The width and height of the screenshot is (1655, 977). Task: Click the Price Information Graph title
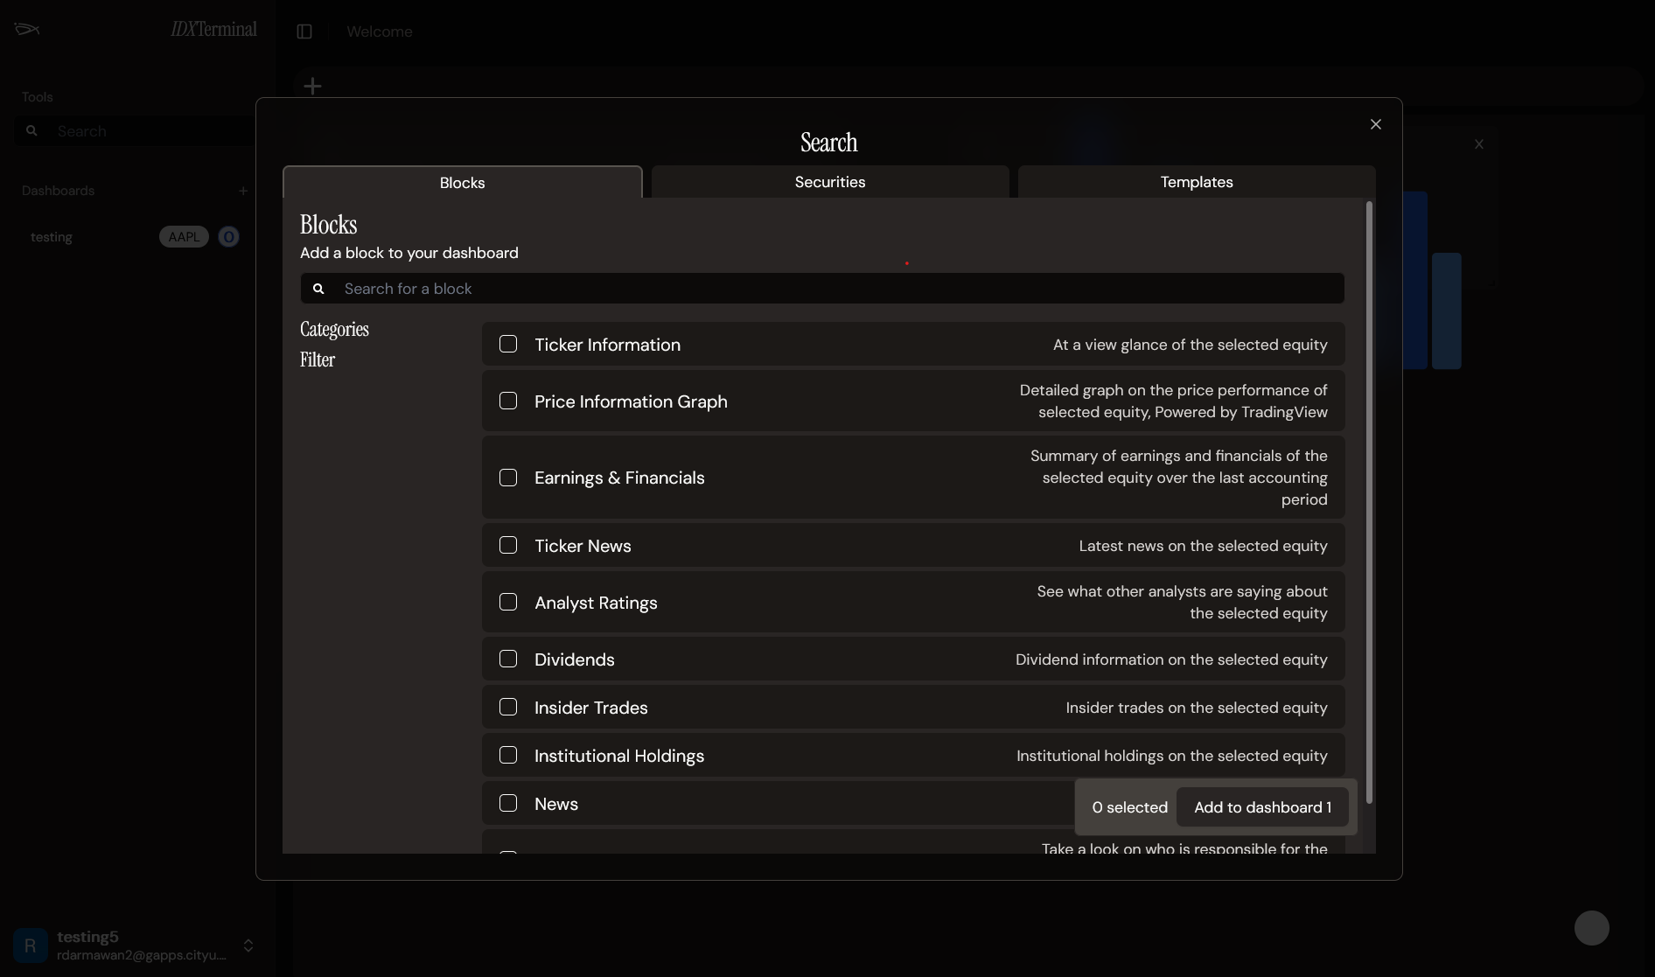click(x=631, y=401)
